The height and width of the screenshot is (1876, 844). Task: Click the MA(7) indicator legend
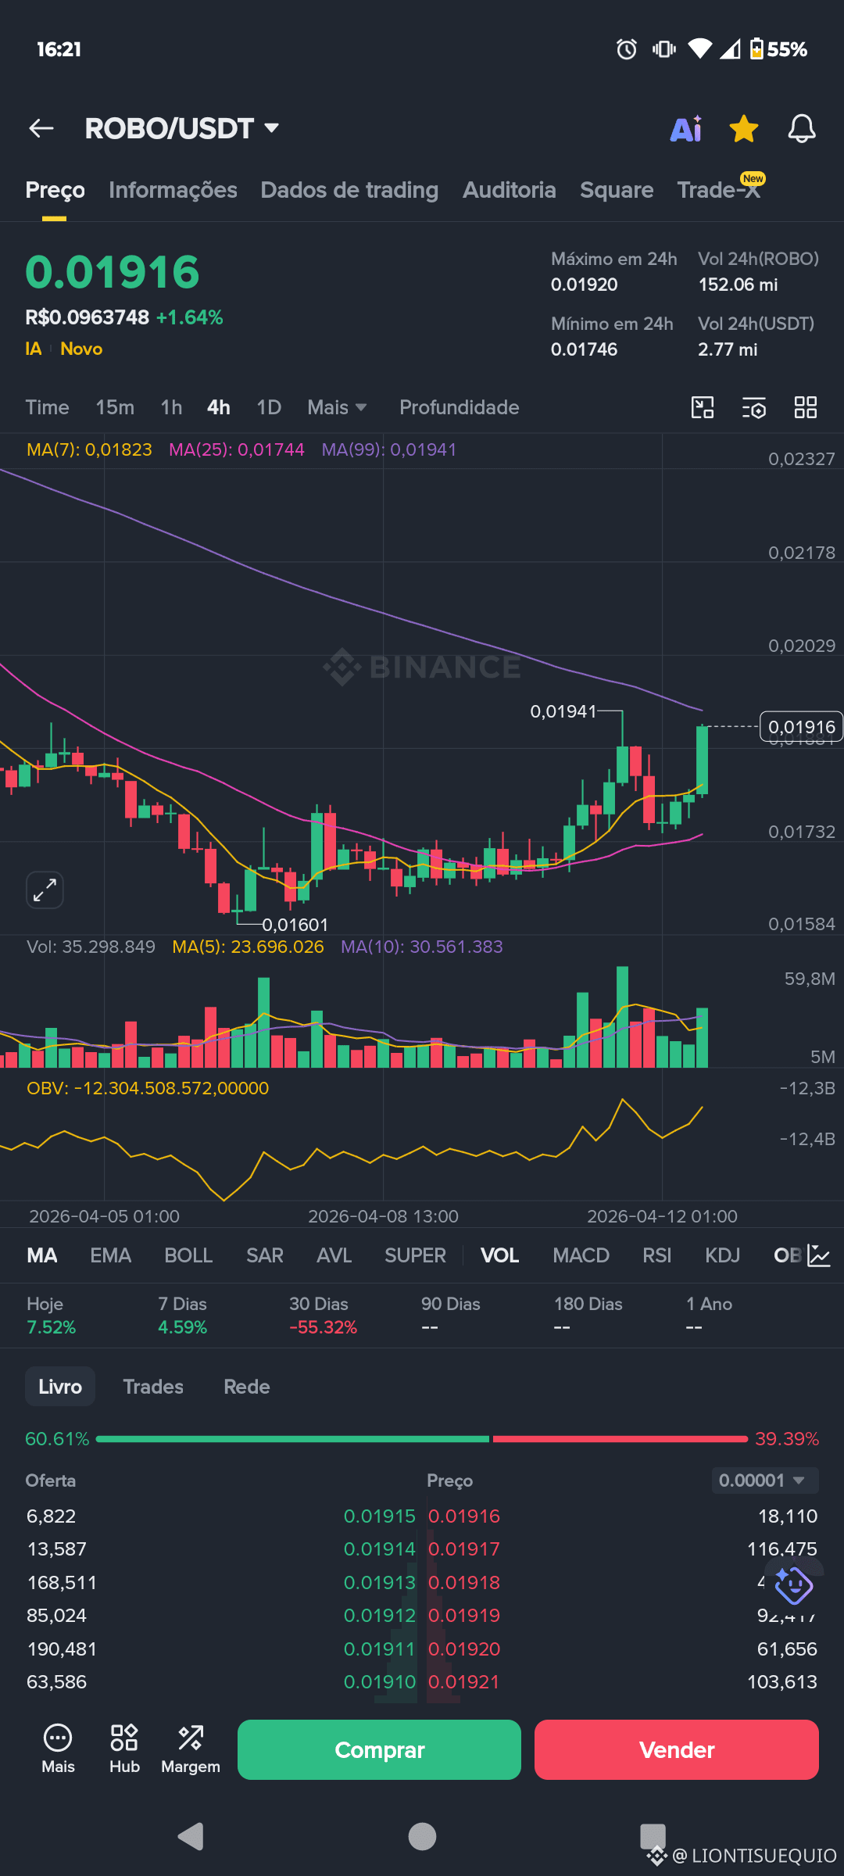pos(89,449)
